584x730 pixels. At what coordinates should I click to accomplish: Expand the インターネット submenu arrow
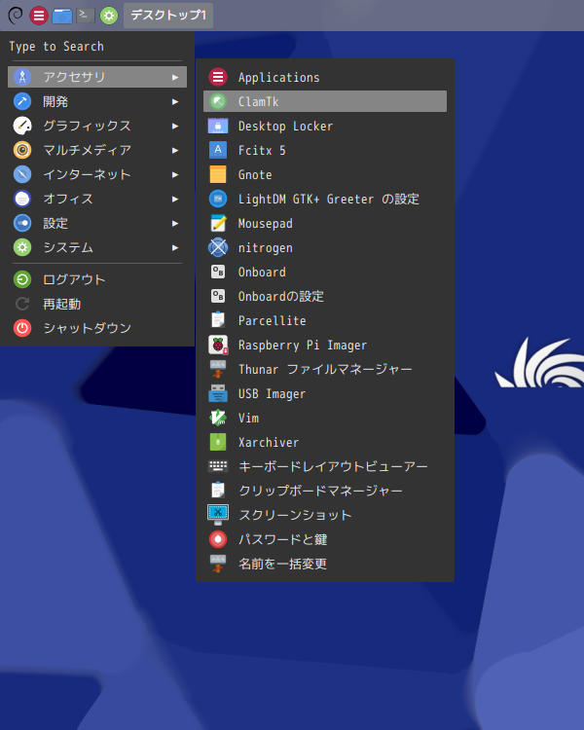click(175, 174)
